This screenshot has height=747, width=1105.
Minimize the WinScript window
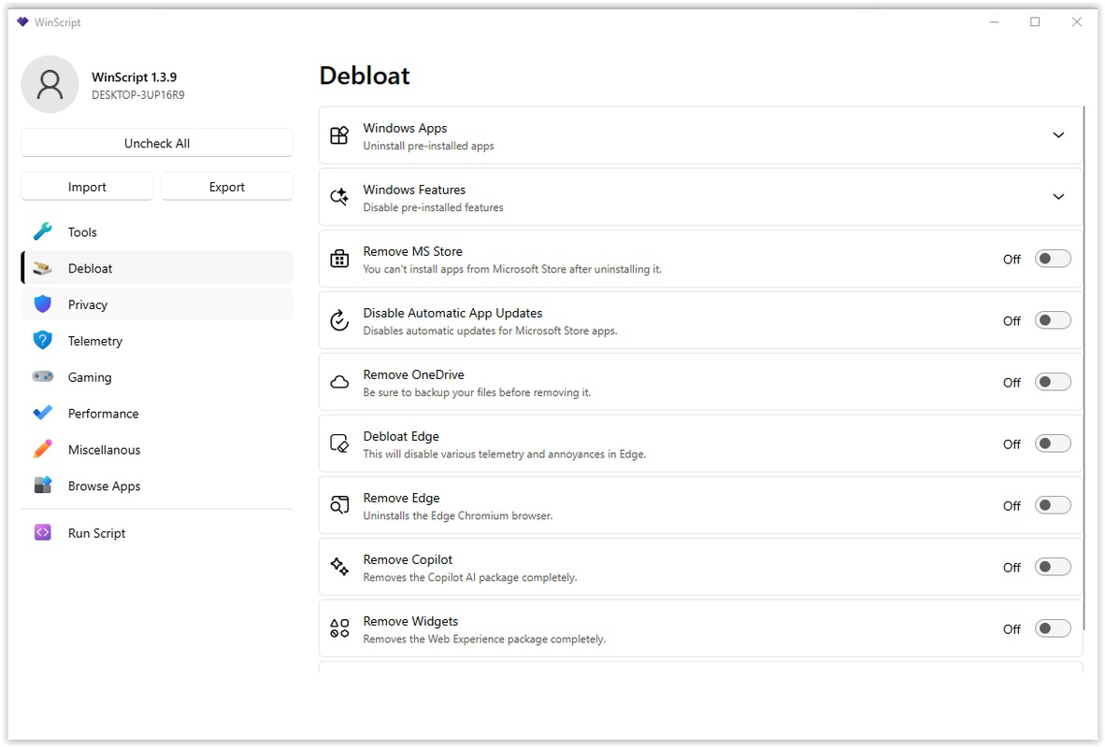995,21
